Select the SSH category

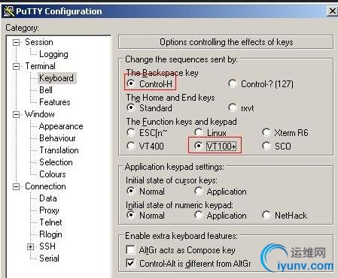pyautogui.click(x=47, y=246)
